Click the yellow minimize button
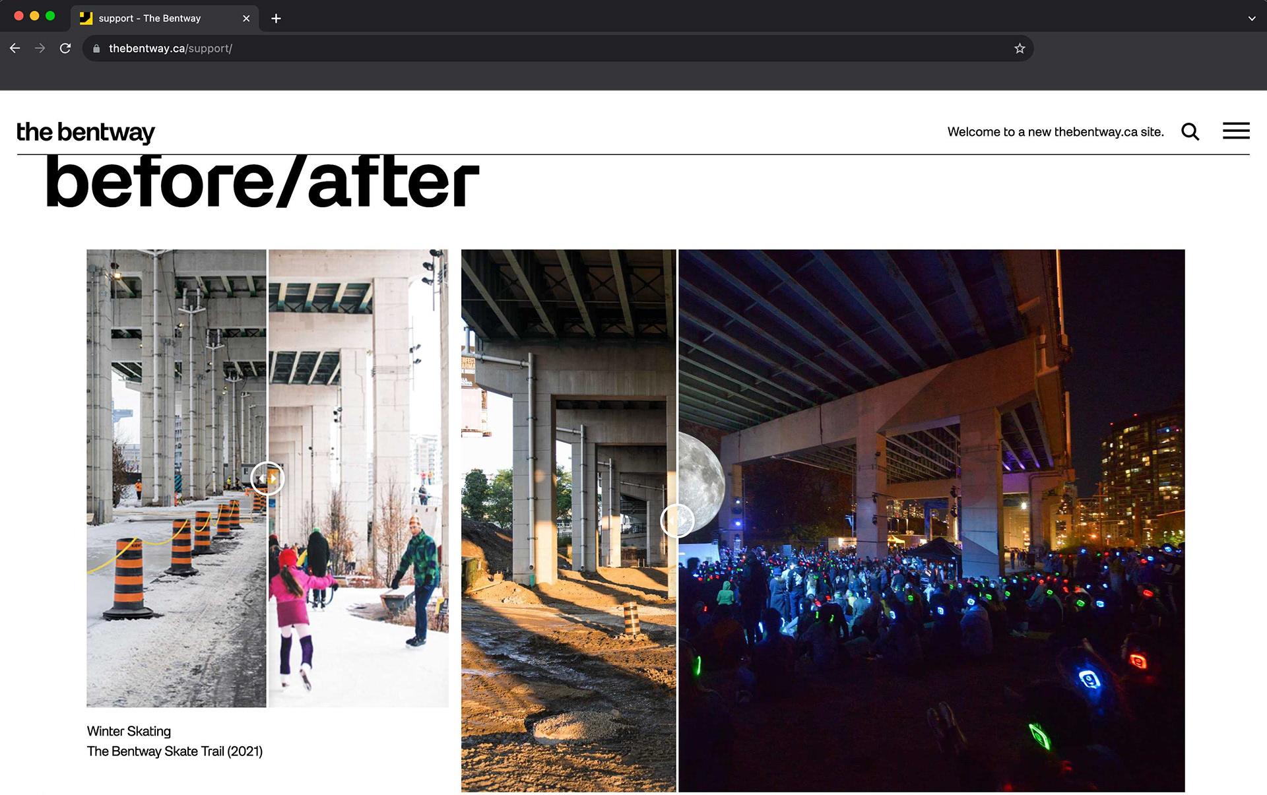This screenshot has width=1267, height=795. tap(34, 16)
